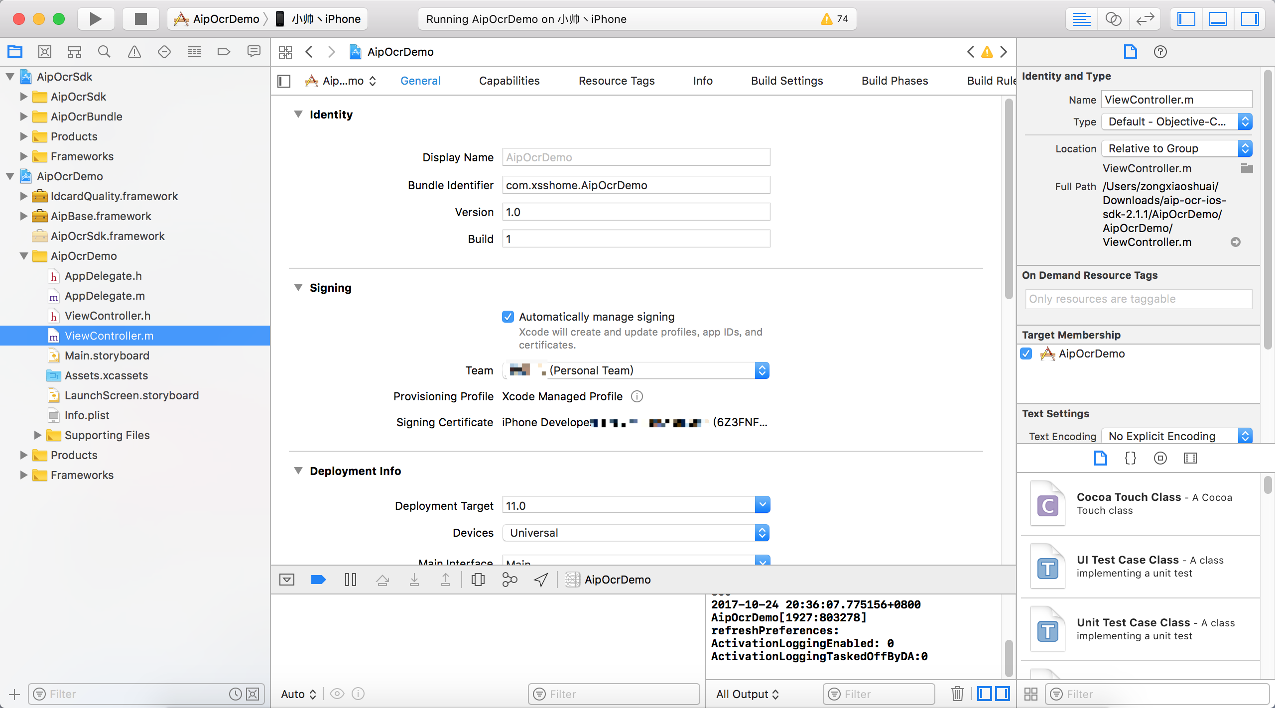Stop the running app
This screenshot has height=708, width=1275.
141,19
